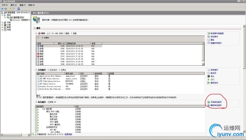The height and width of the screenshot is (140, 246).
Task: Open the 操作(A) menu
Action: tap(14, 5)
